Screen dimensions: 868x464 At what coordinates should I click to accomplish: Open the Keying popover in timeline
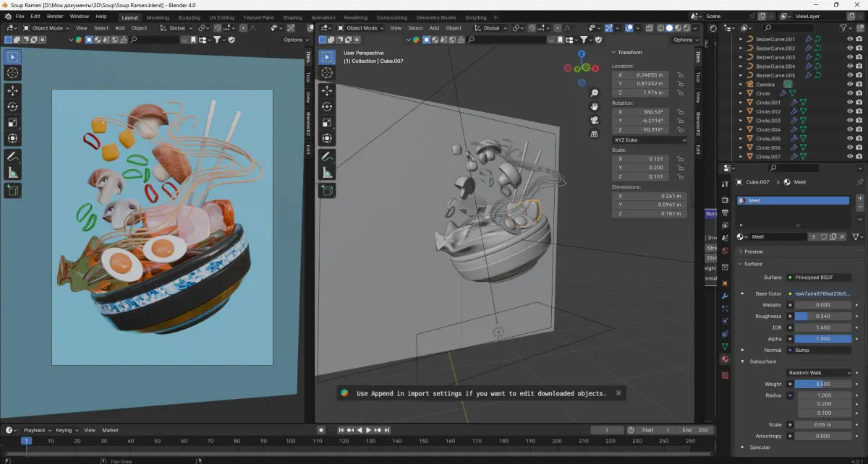pyautogui.click(x=66, y=430)
